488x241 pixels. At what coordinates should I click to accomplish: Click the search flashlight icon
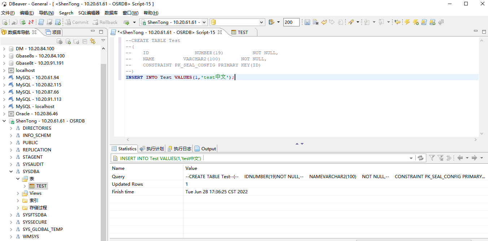click(350, 22)
